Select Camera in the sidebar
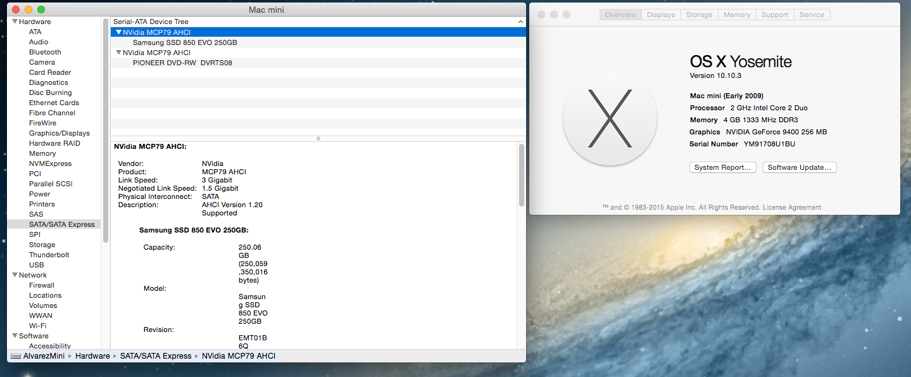Screen dimensions: 911x377 [x=42, y=62]
